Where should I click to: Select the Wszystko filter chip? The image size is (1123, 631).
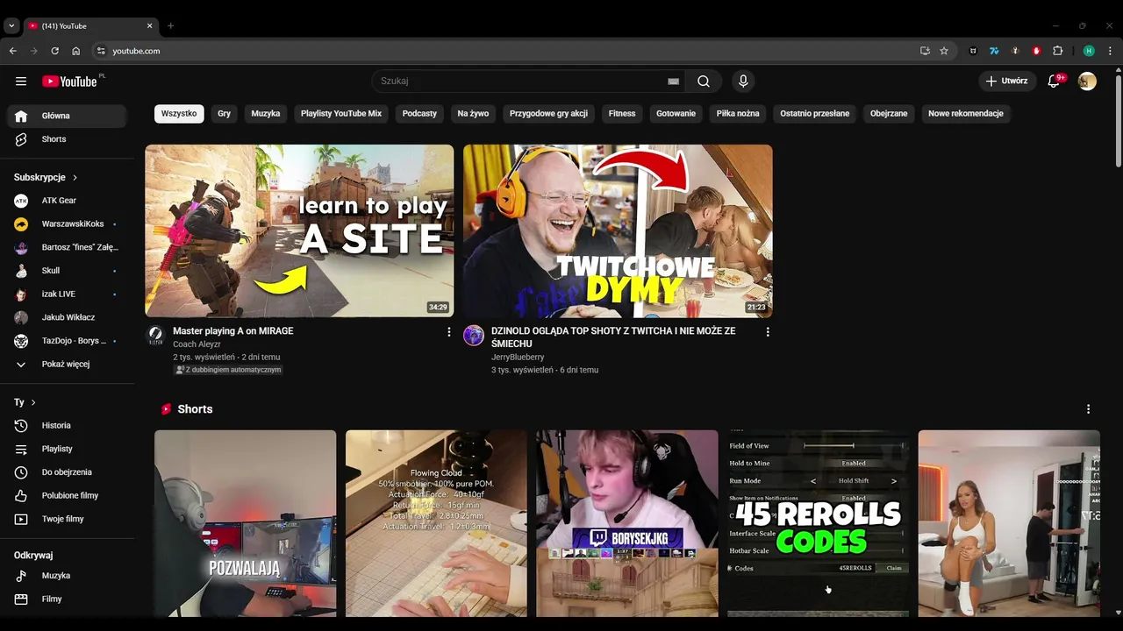pos(179,114)
